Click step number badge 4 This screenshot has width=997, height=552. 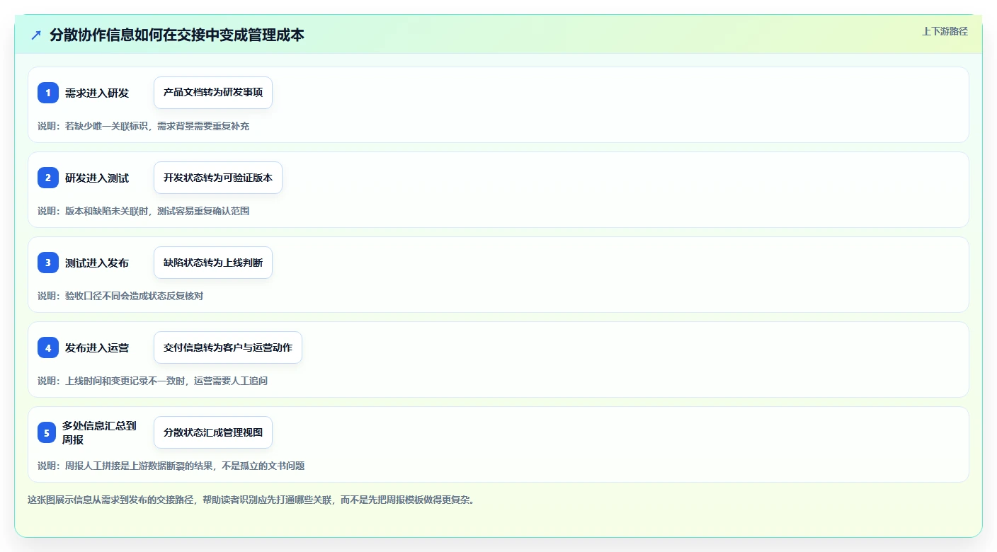click(x=48, y=347)
